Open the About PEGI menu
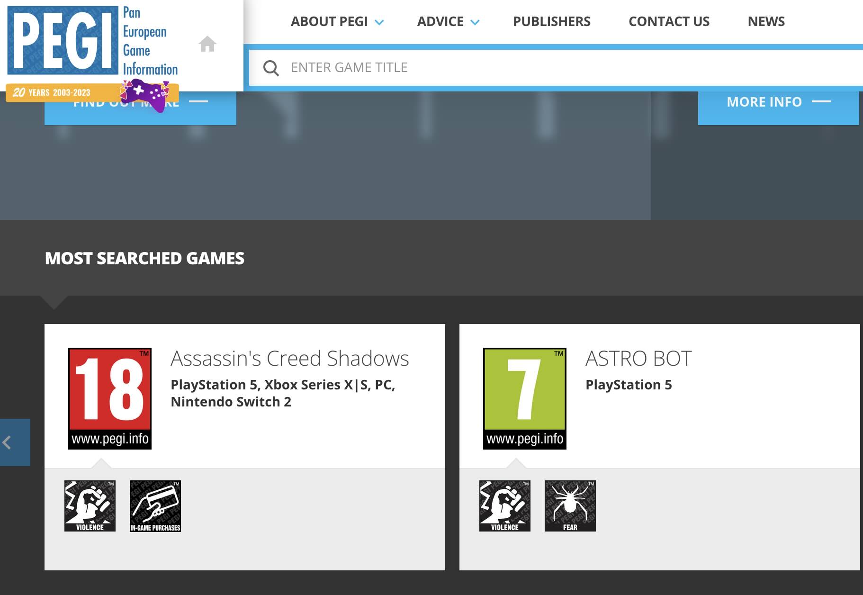 (329, 21)
